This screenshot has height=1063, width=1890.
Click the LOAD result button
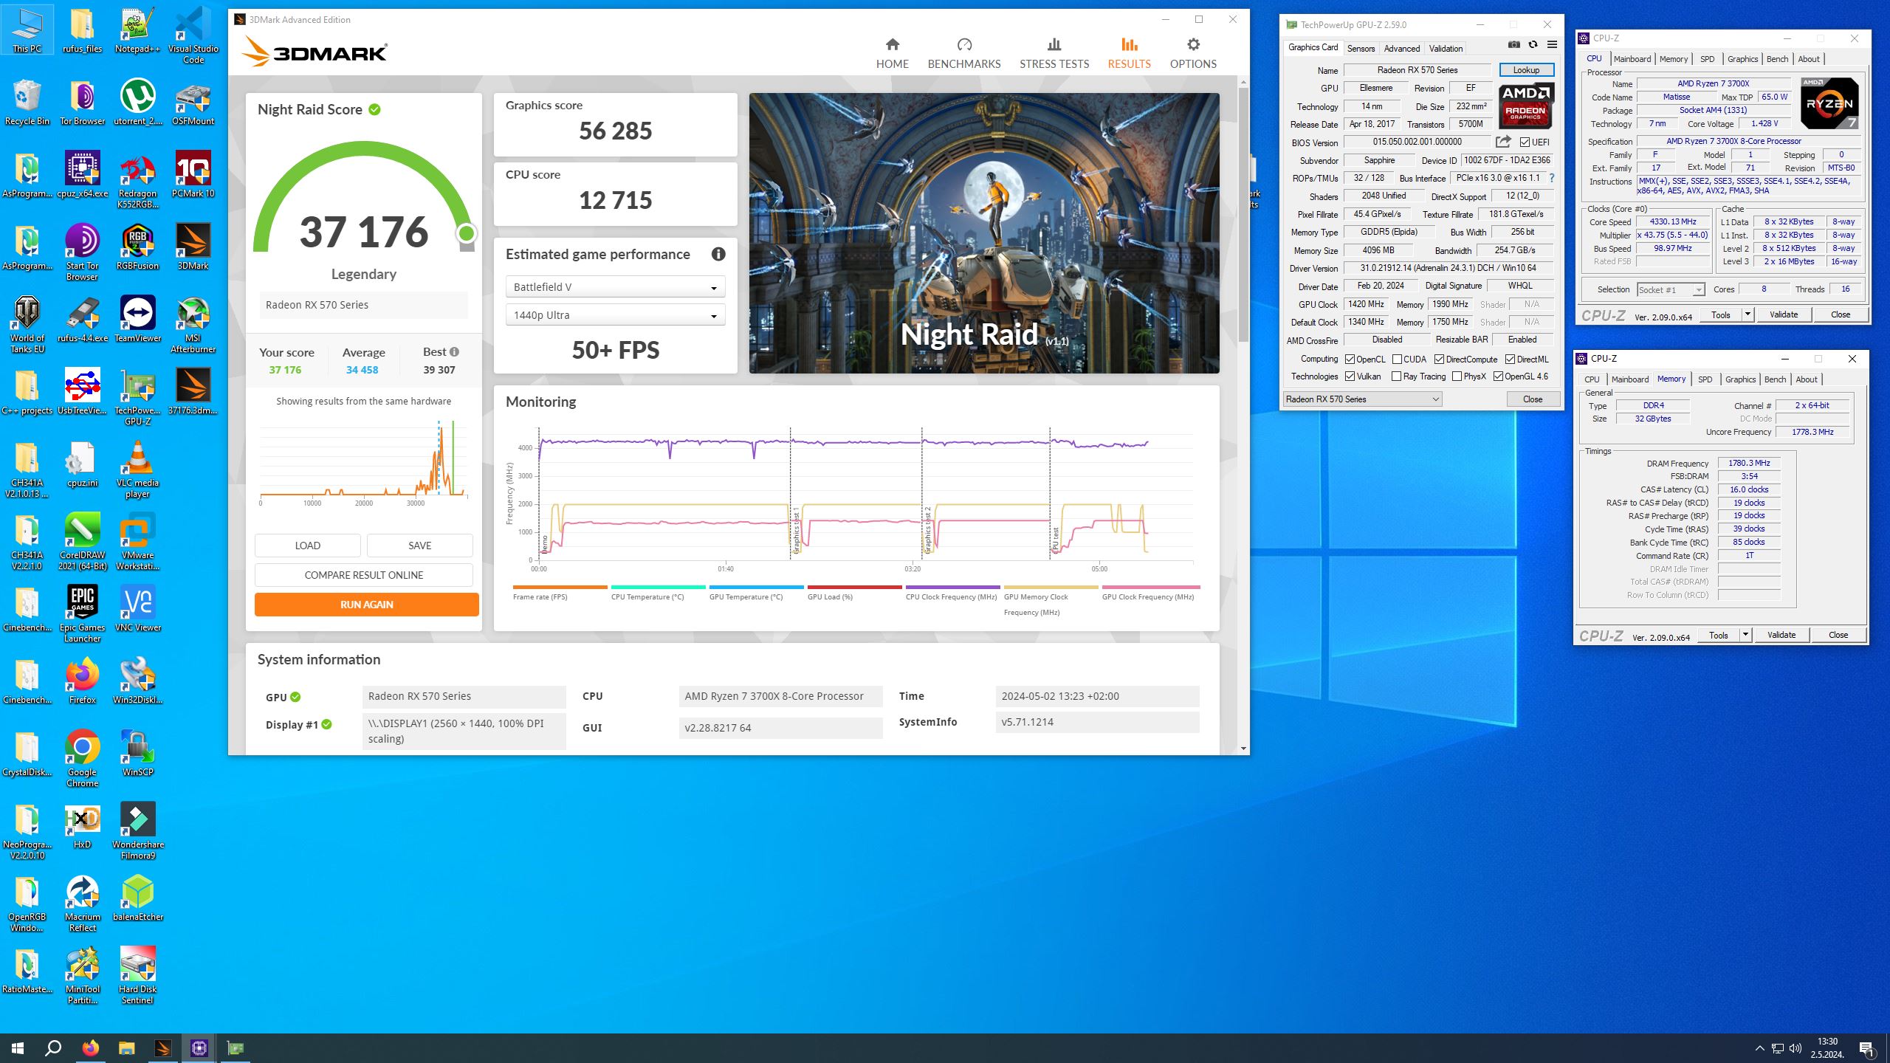point(307,546)
